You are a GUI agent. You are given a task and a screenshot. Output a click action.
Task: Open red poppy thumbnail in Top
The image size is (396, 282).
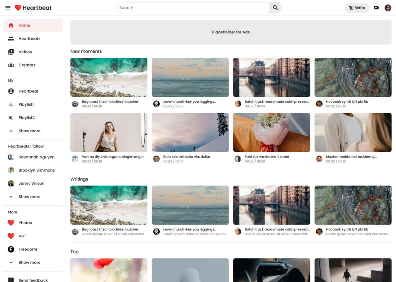point(109,270)
